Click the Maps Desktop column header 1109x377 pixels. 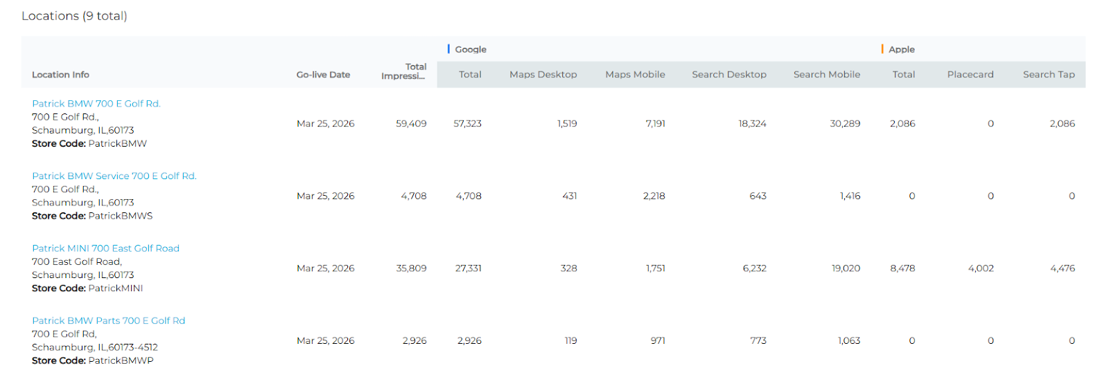pyautogui.click(x=543, y=75)
